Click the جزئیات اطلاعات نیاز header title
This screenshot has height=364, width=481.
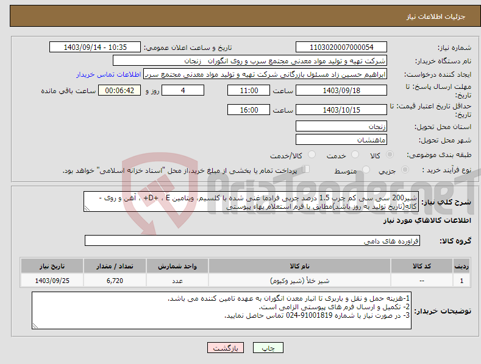(436, 16)
